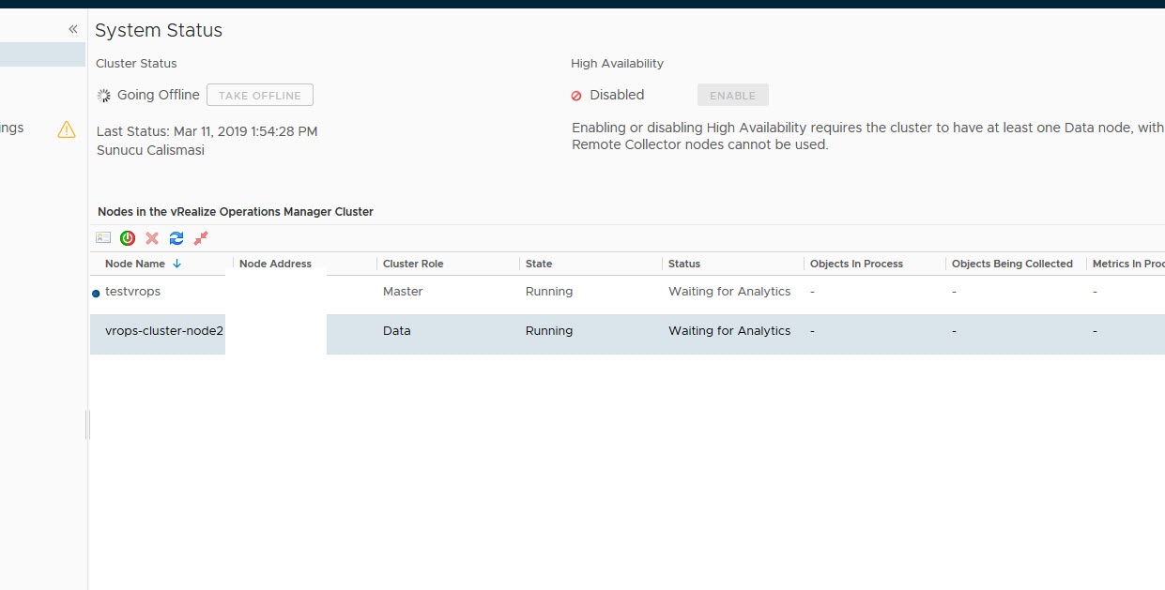Collapse the left sidebar with double chevron
This screenshot has width=1165, height=590.
73,29
